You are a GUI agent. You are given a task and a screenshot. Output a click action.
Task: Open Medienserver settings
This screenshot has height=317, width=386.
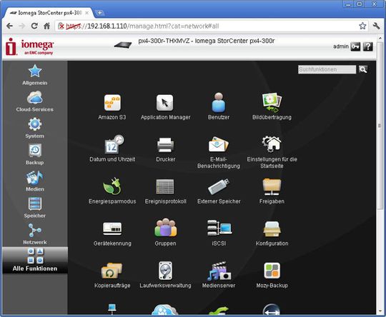pos(219,274)
